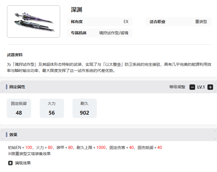Select the 固定抵御 48 stat card
The height and width of the screenshot is (172, 217).
coord(19,108)
